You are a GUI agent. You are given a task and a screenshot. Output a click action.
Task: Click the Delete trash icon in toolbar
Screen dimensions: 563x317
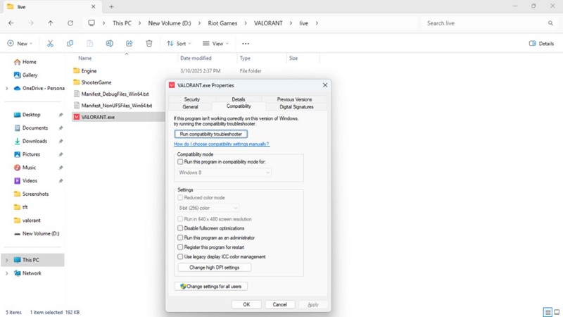tap(149, 44)
